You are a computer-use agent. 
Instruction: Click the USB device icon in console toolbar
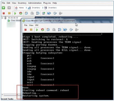[77, 30]
